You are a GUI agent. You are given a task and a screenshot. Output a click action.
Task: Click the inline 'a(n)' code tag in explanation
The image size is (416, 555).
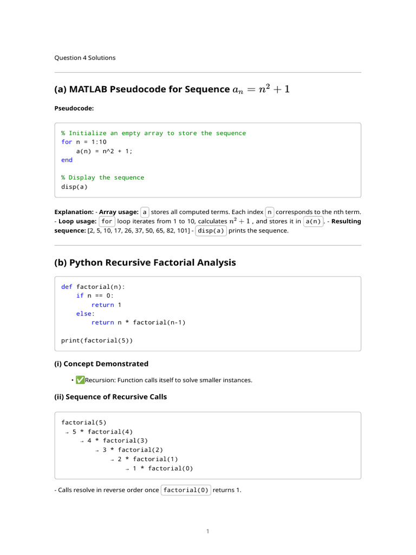(314, 221)
